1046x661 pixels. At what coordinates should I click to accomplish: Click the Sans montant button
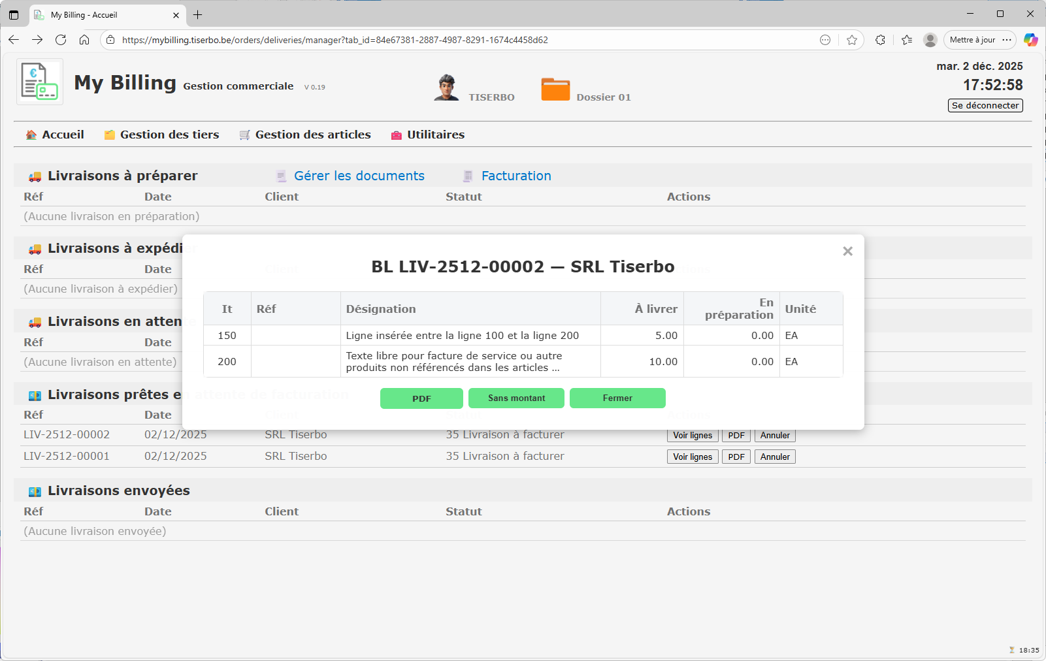[516, 398]
